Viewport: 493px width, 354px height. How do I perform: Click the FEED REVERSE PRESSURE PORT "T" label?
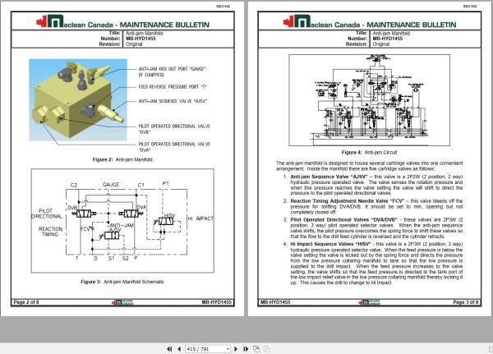click(173, 87)
